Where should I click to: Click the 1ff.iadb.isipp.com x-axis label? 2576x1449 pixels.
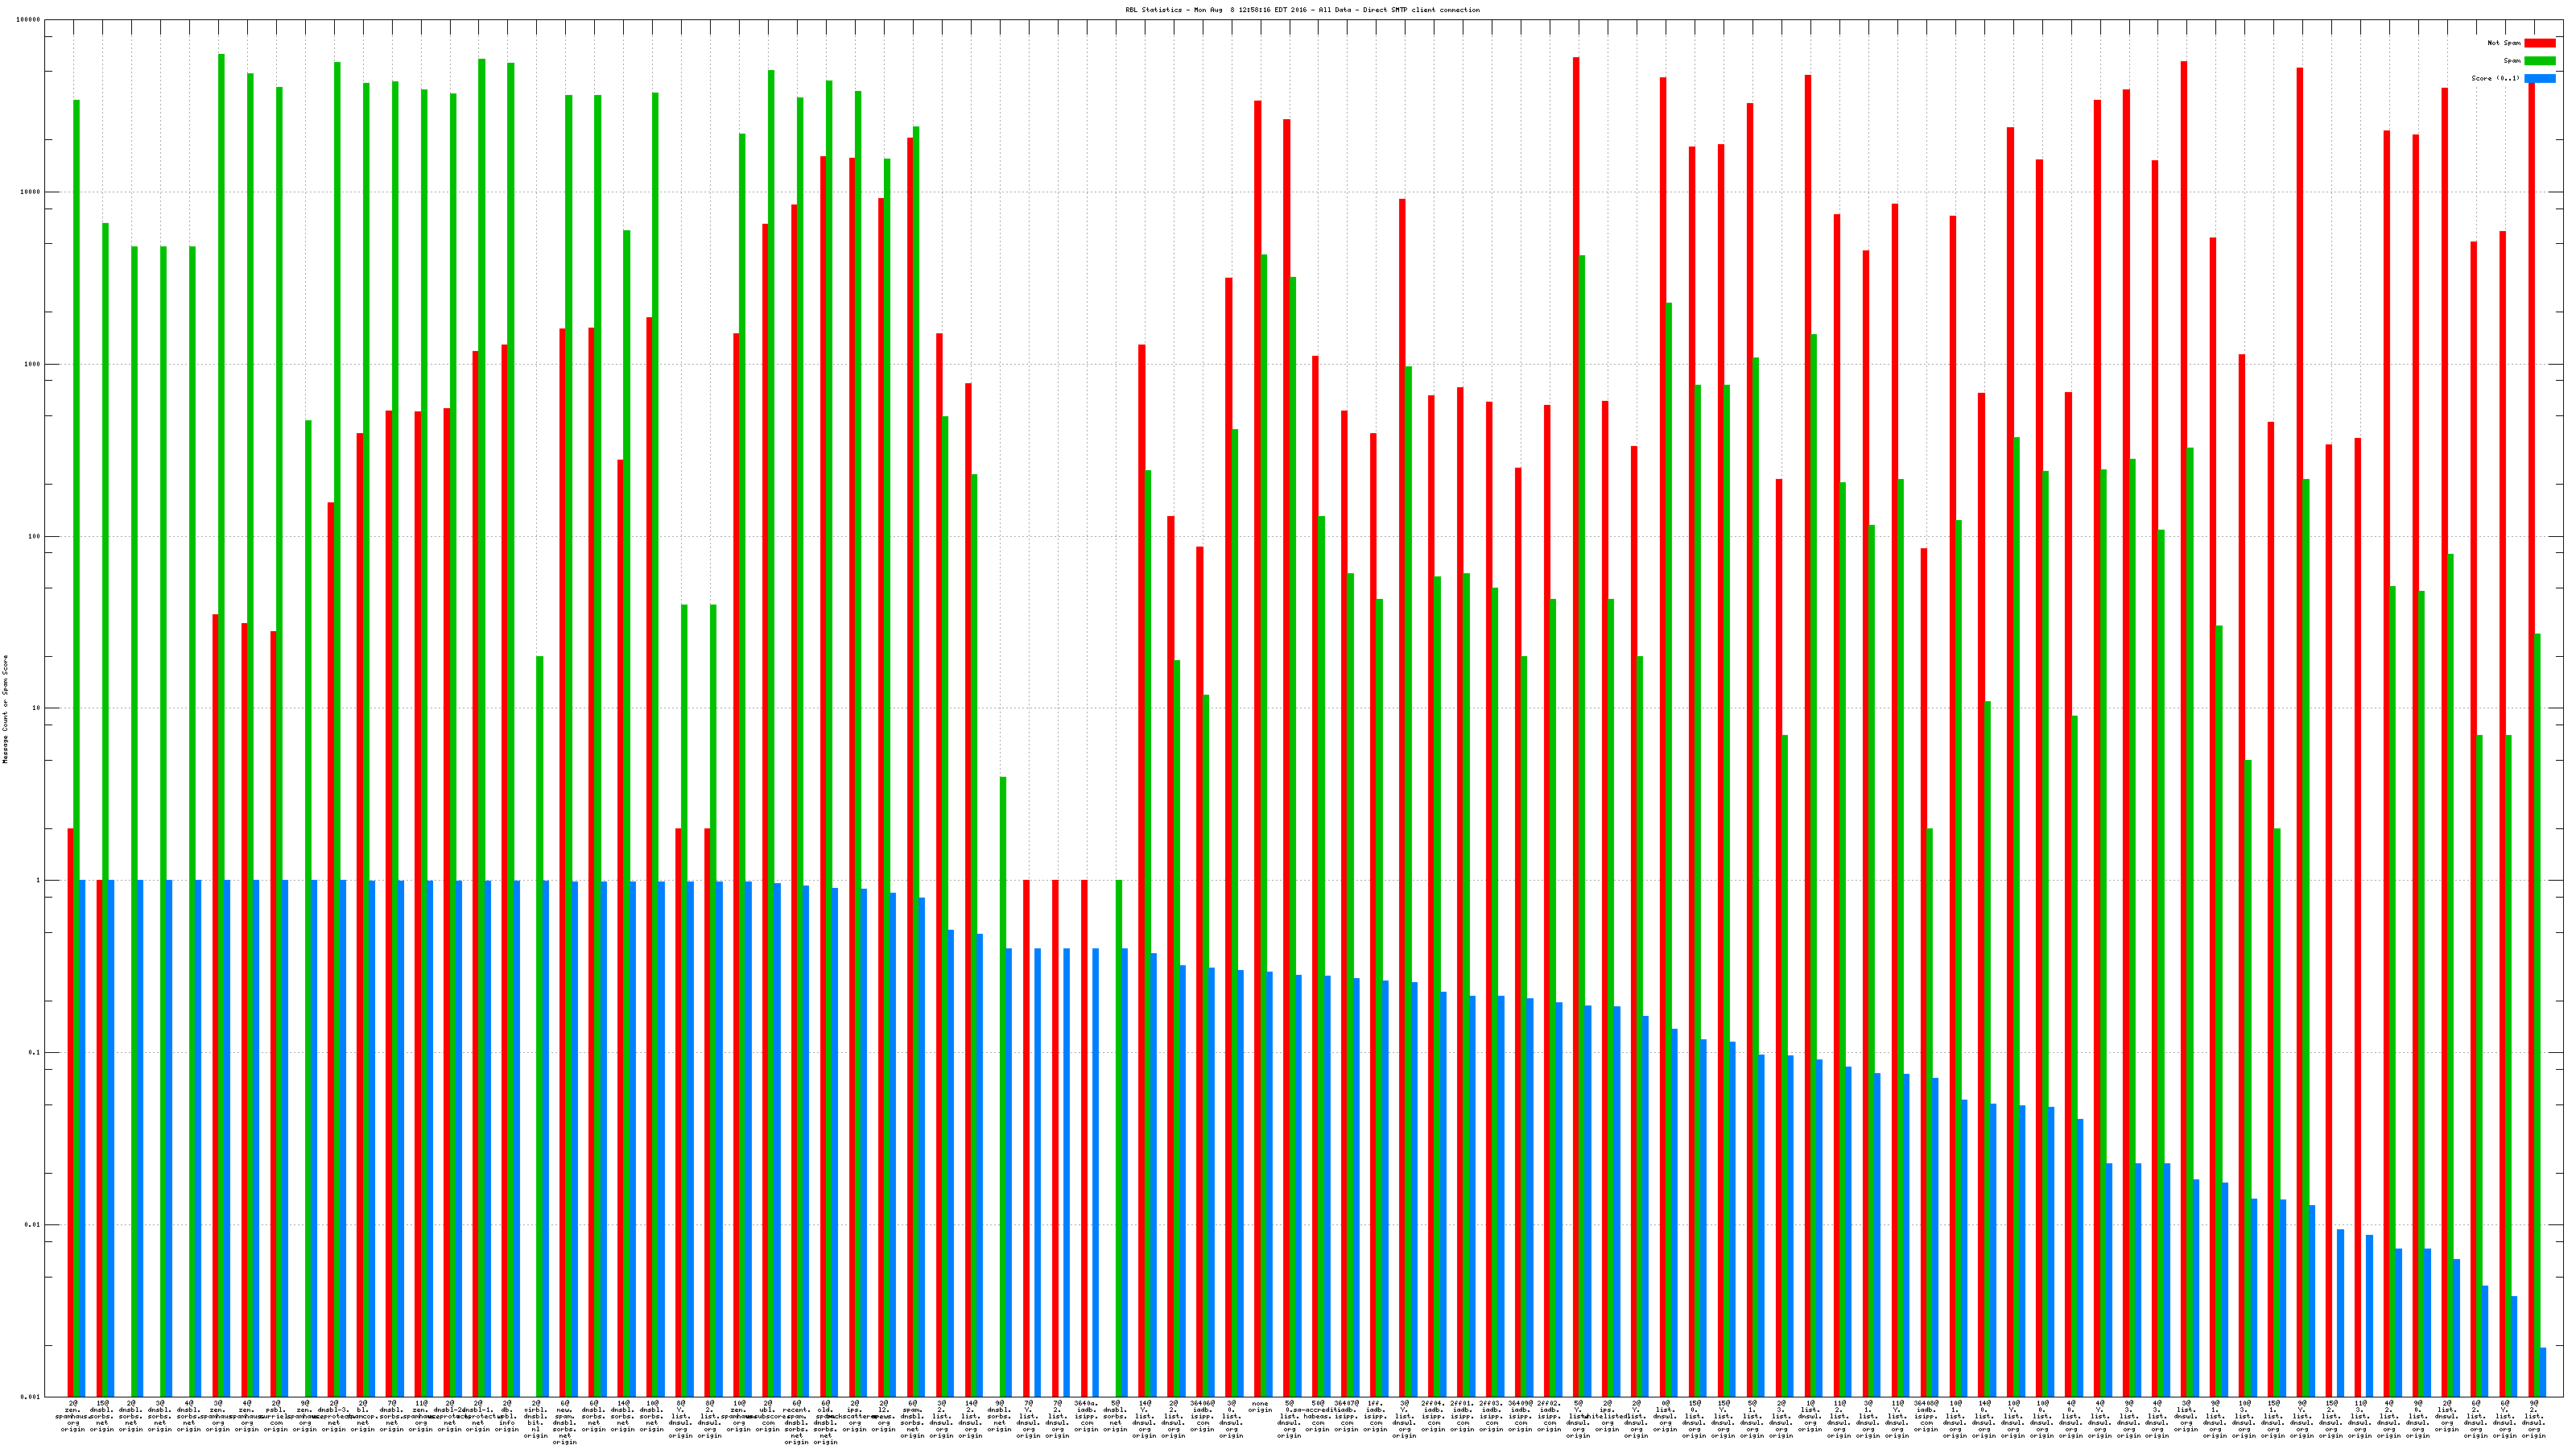point(1376,1417)
